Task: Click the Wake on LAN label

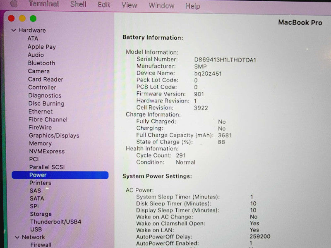Action: 155,230
